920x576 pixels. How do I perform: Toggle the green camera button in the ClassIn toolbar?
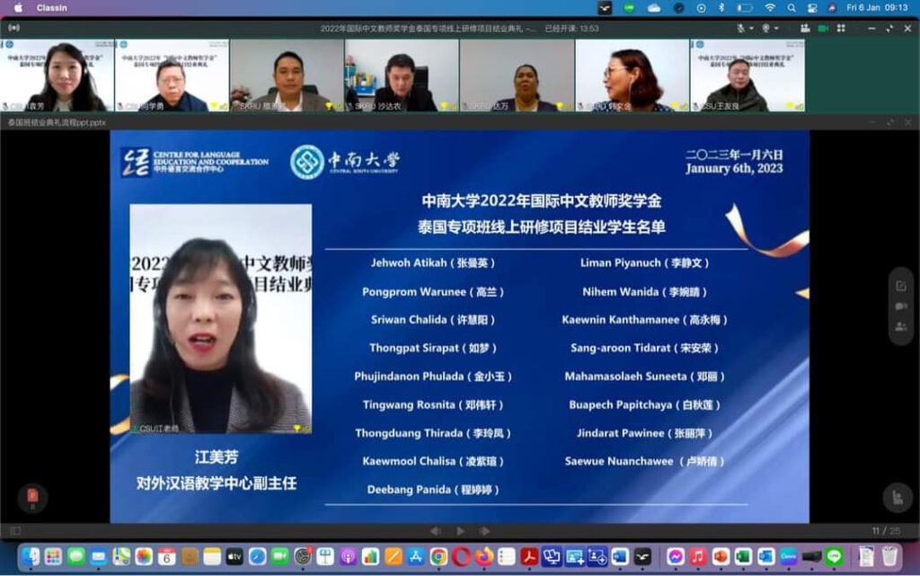pos(823,28)
